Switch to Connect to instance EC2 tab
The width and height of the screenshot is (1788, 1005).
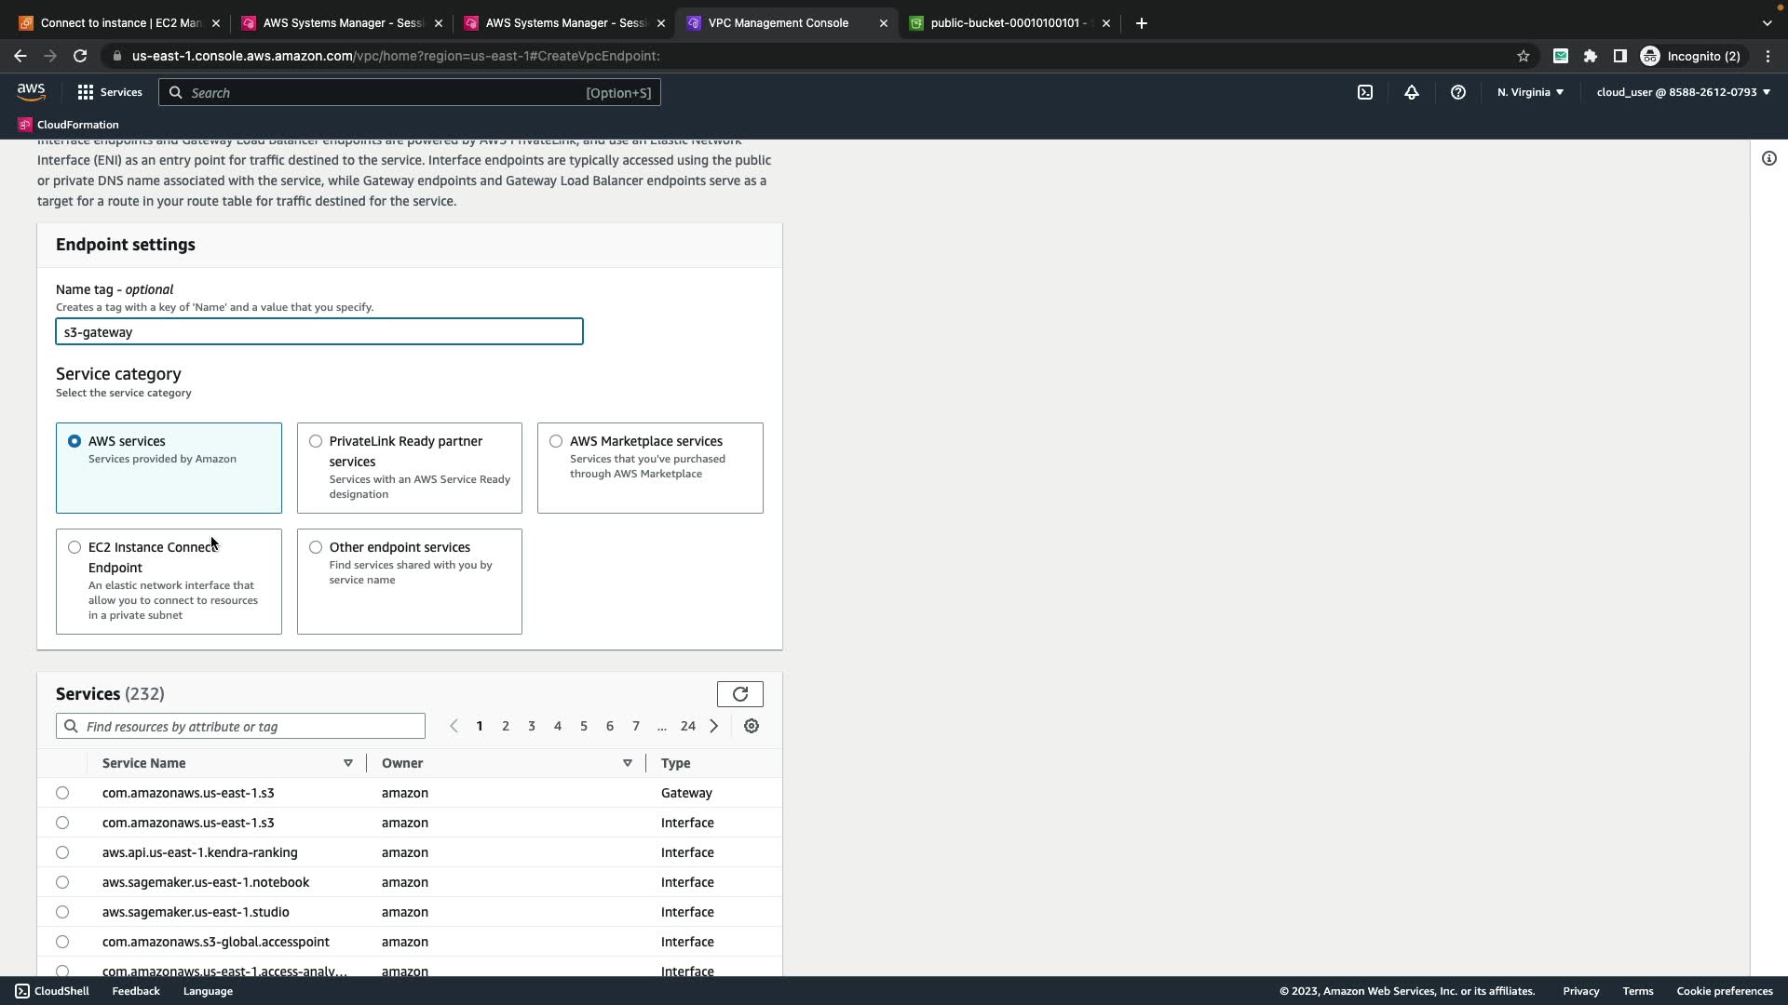pyautogui.click(x=119, y=23)
